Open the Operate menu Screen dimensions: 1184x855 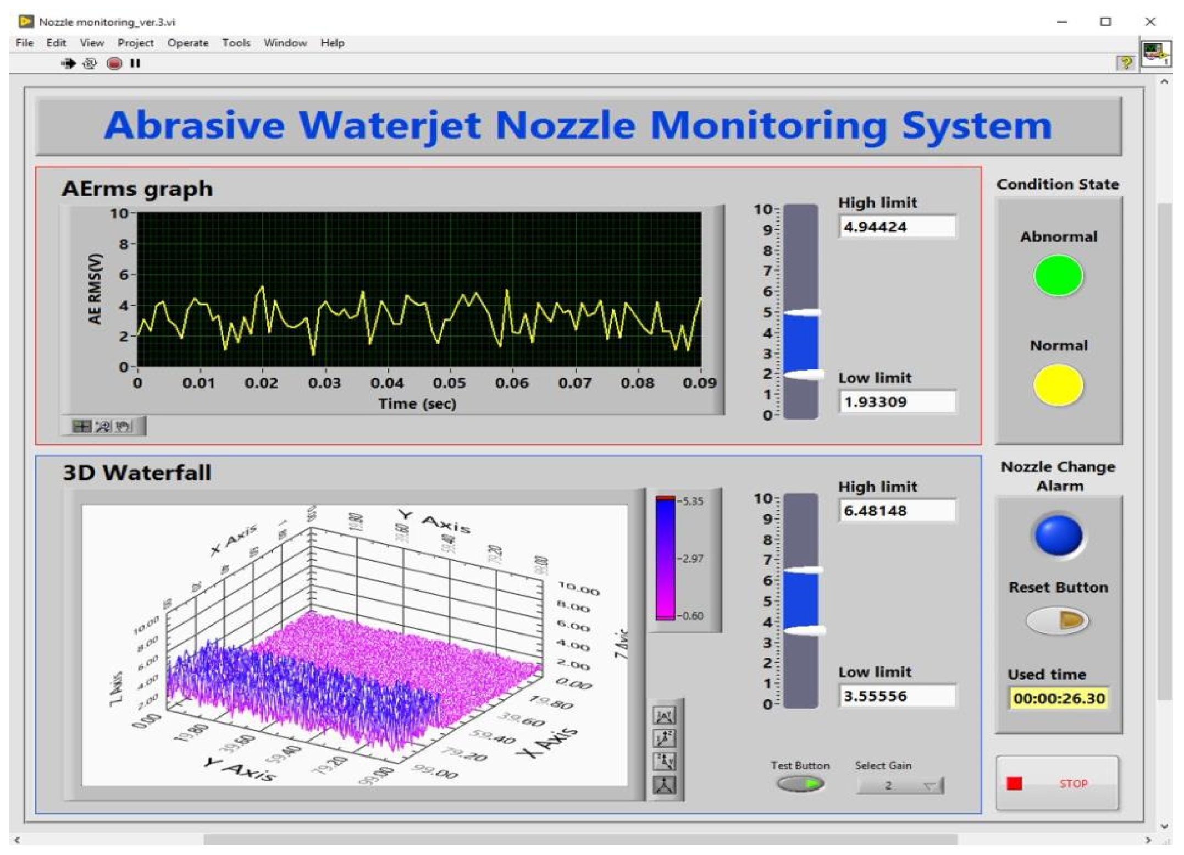(x=188, y=43)
